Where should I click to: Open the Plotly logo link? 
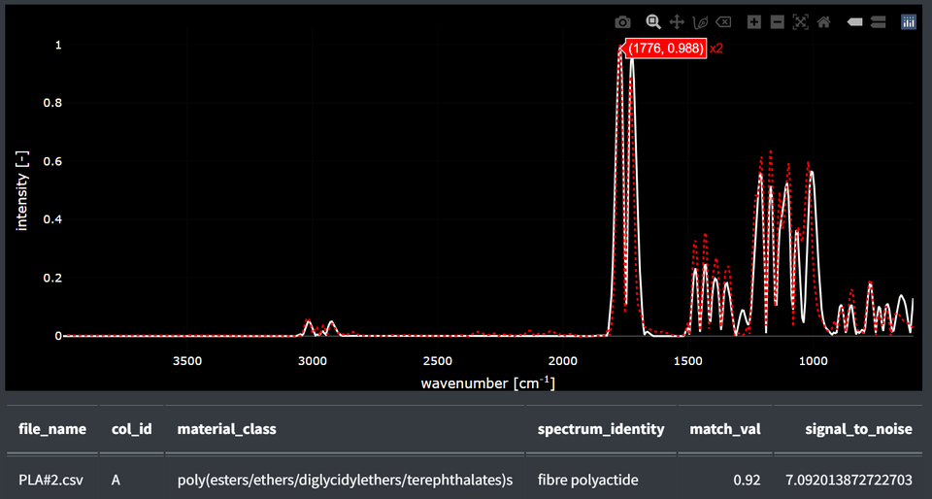909,22
